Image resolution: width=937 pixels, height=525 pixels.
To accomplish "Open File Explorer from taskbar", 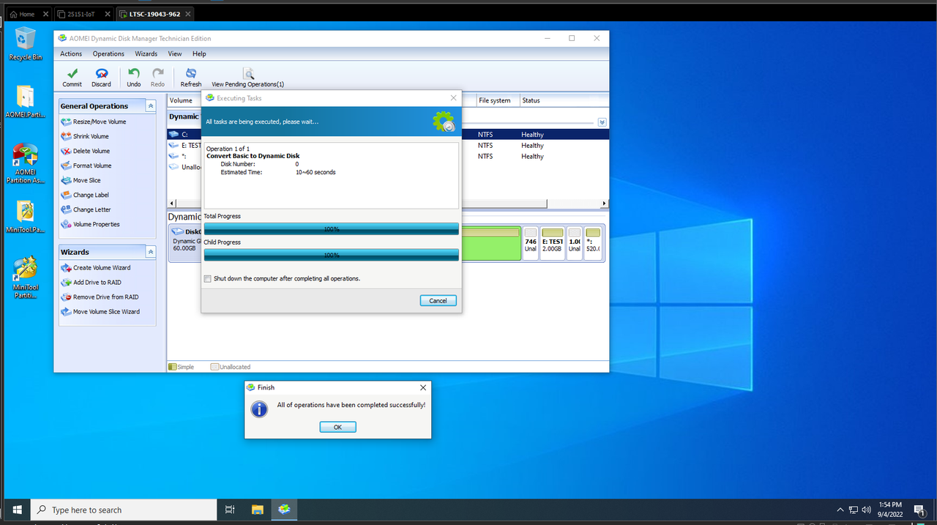I will pyautogui.click(x=257, y=510).
